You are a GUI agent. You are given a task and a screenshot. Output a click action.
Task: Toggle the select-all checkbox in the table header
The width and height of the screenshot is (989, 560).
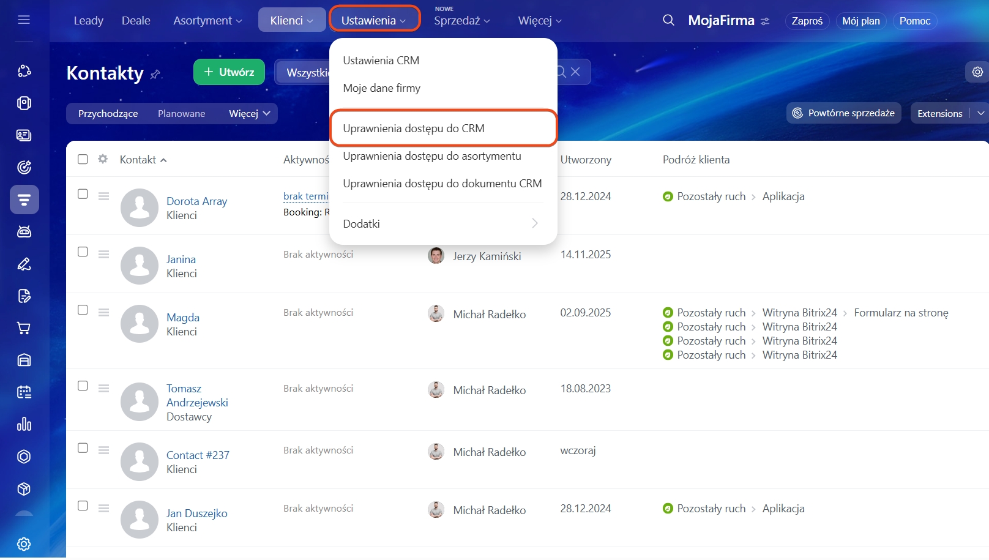point(83,159)
